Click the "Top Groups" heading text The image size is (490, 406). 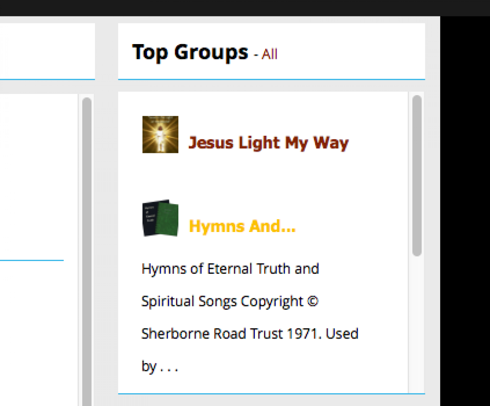coord(190,53)
